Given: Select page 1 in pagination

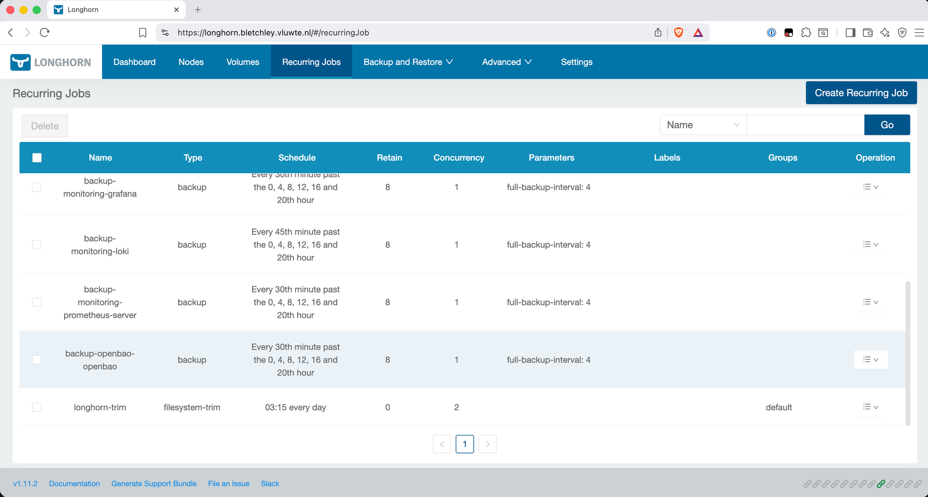Looking at the screenshot, I should tap(464, 444).
